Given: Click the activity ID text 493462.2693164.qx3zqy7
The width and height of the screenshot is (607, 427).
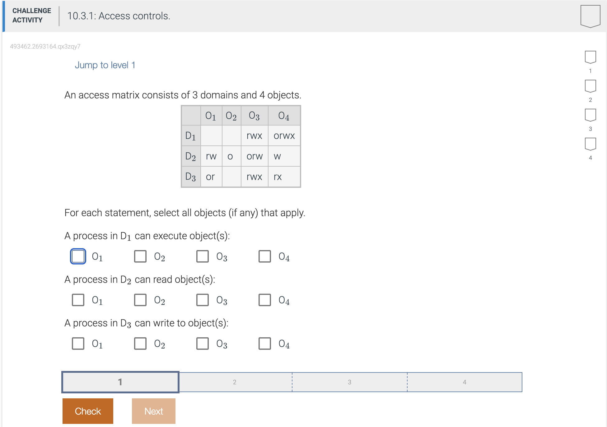Looking at the screenshot, I should 45,46.
